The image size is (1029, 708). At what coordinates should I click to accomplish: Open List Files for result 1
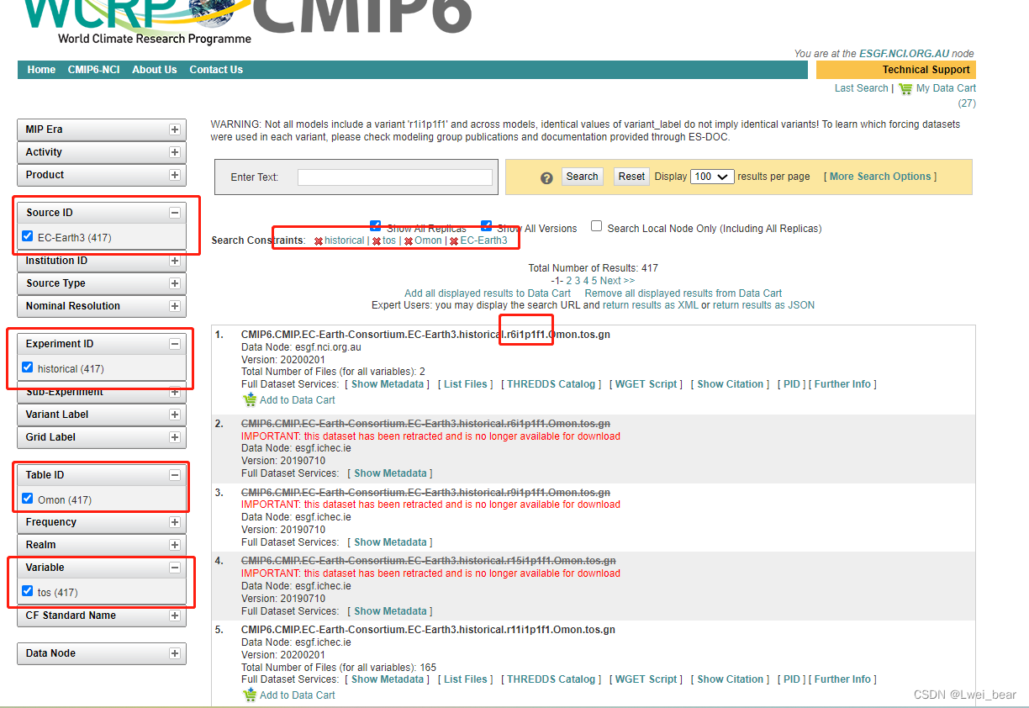tap(466, 384)
